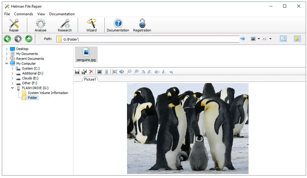The width and height of the screenshot is (307, 178).
Task: Select the Repair tool
Action: coord(14,24)
